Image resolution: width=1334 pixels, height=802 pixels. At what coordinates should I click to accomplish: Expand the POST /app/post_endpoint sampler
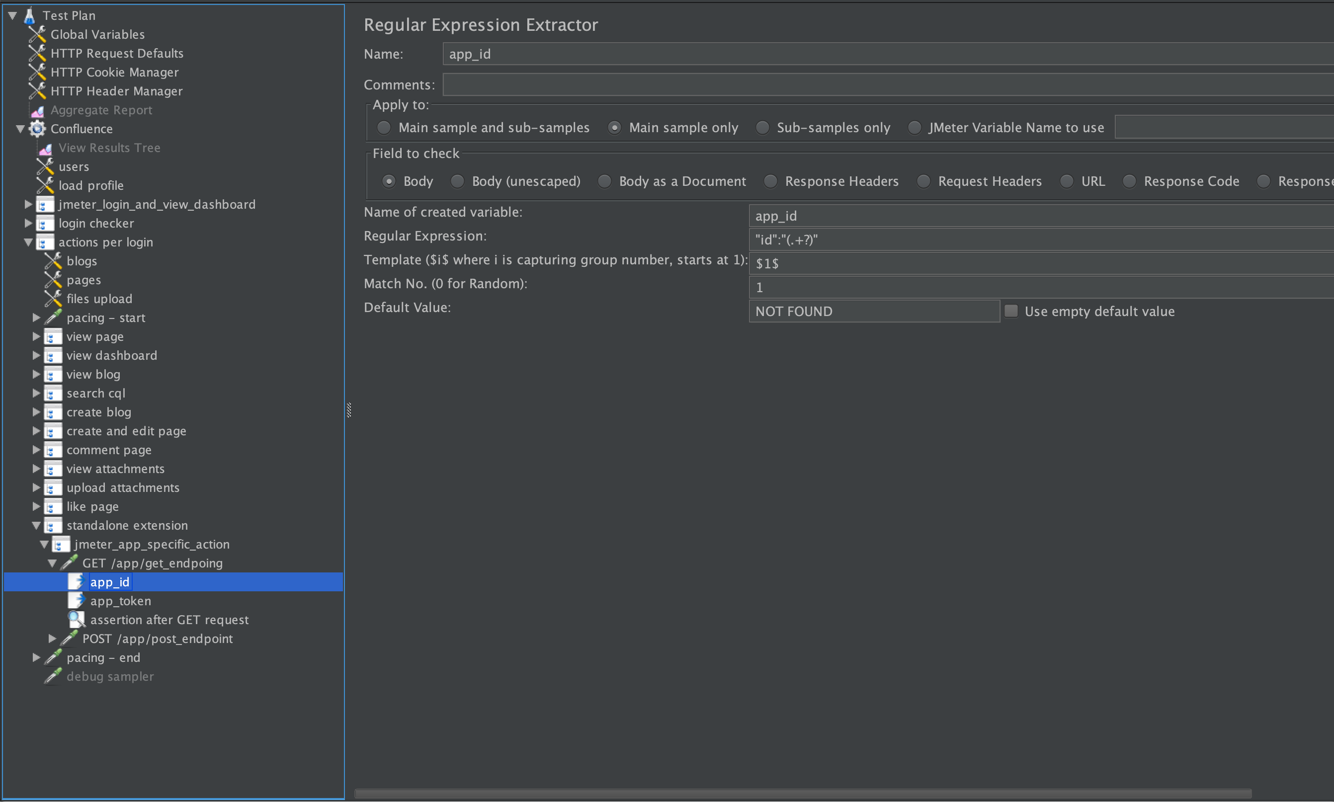(52, 638)
